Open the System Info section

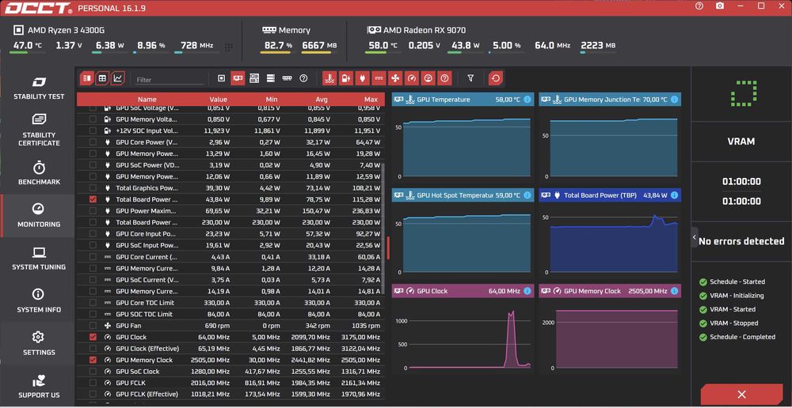pyautogui.click(x=38, y=301)
